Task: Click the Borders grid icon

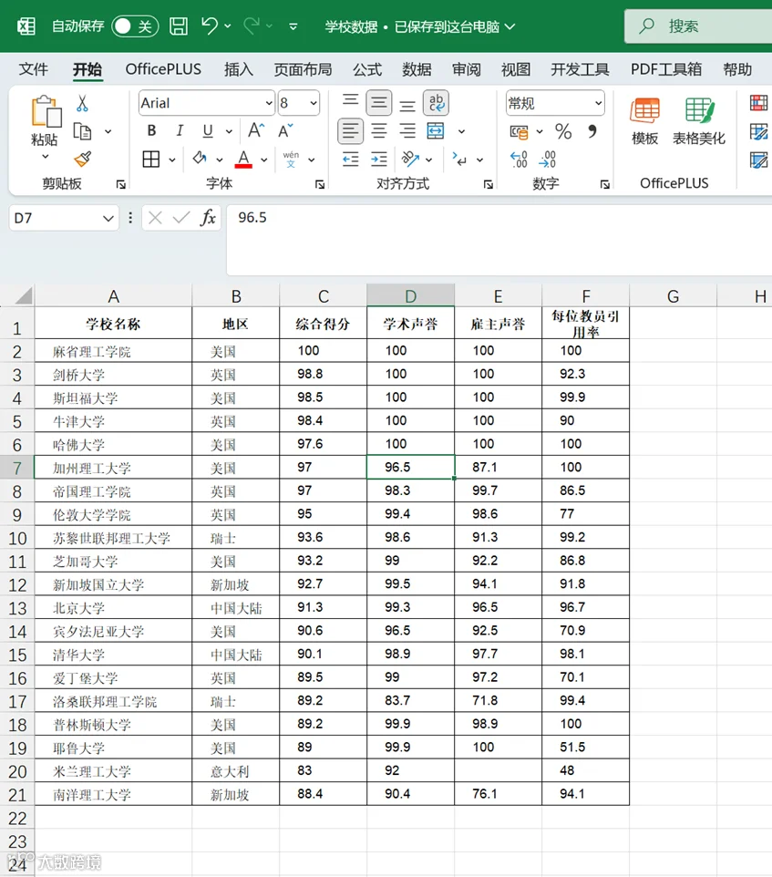Action: [151, 160]
